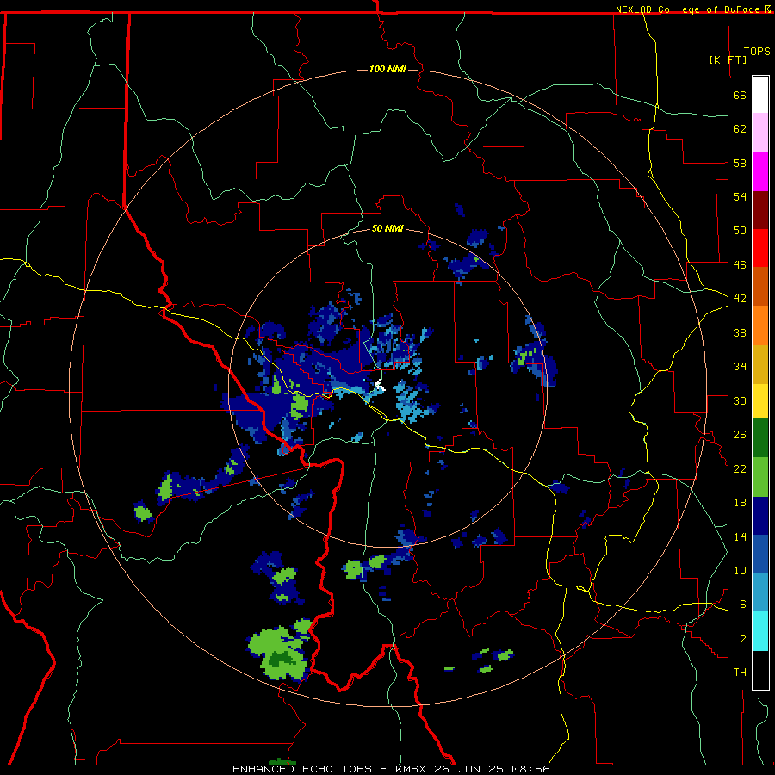Click legend value 50
This screenshot has height=775, width=775.
tap(740, 230)
